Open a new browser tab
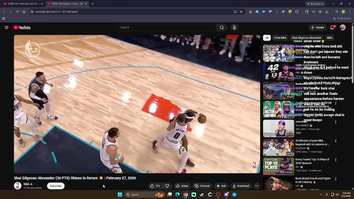Viewport: 354px width, 199px height. (92, 4)
